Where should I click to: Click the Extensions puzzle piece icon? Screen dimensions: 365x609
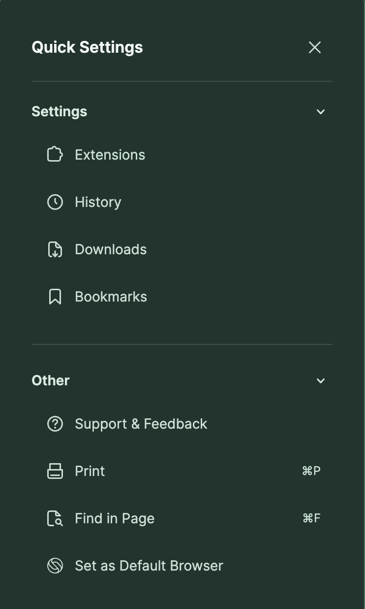coord(55,155)
